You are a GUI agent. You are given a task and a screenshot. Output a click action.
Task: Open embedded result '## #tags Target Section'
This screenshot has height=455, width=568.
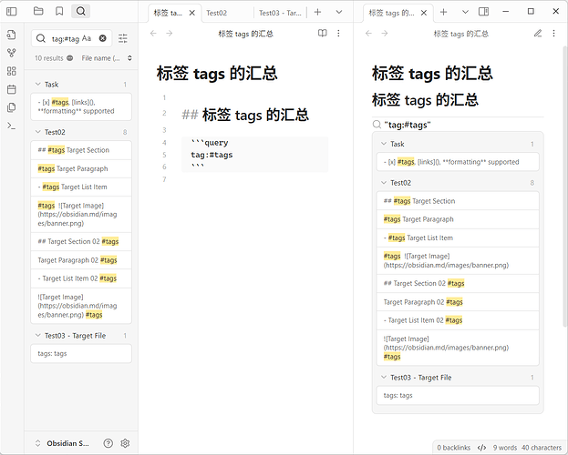click(458, 201)
